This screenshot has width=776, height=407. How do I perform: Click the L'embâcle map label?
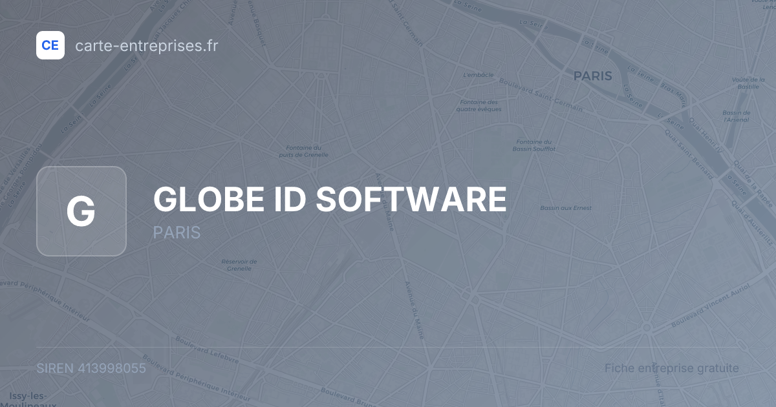[x=479, y=75]
